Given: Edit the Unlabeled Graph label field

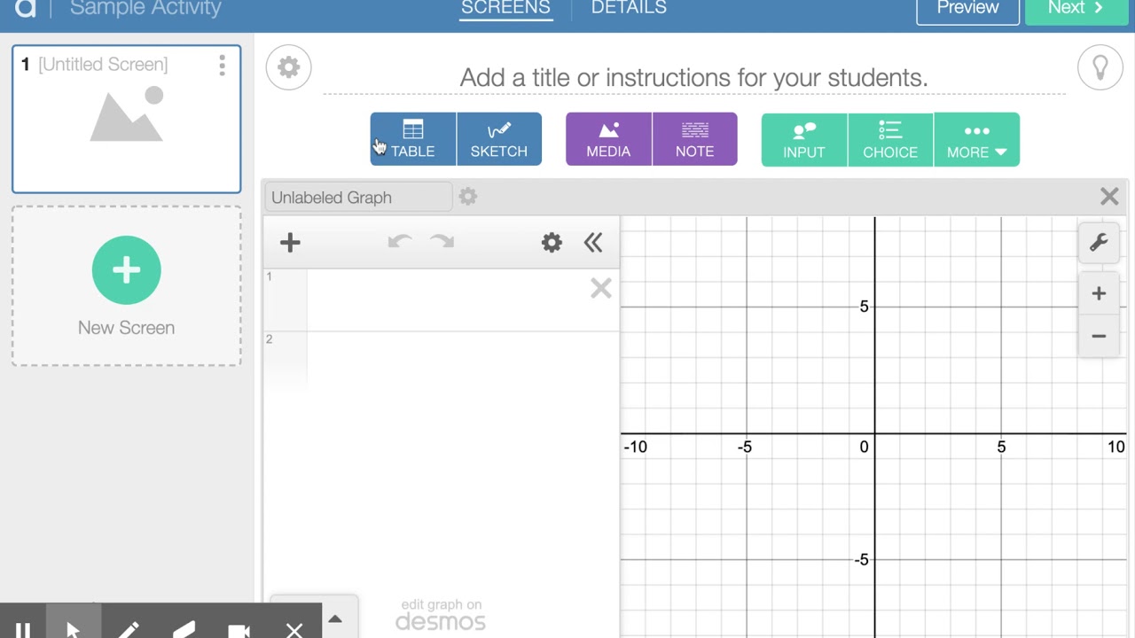Looking at the screenshot, I should click(x=359, y=198).
